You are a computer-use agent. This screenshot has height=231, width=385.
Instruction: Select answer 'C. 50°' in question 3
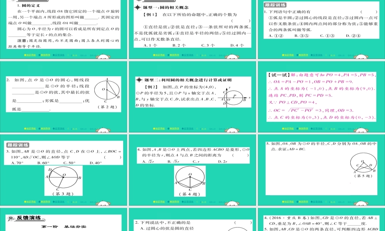tap(69, 163)
